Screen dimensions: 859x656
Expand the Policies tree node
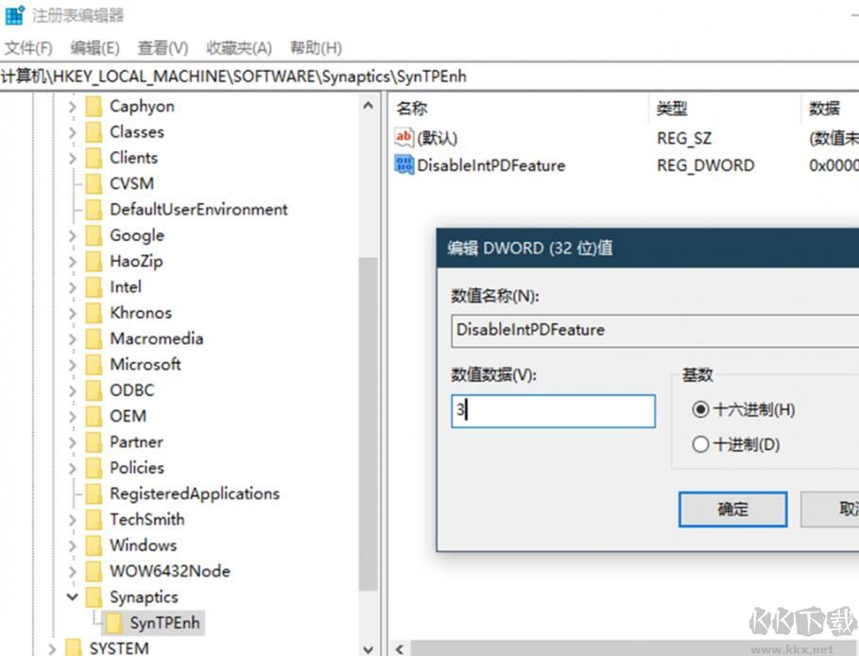(x=73, y=467)
